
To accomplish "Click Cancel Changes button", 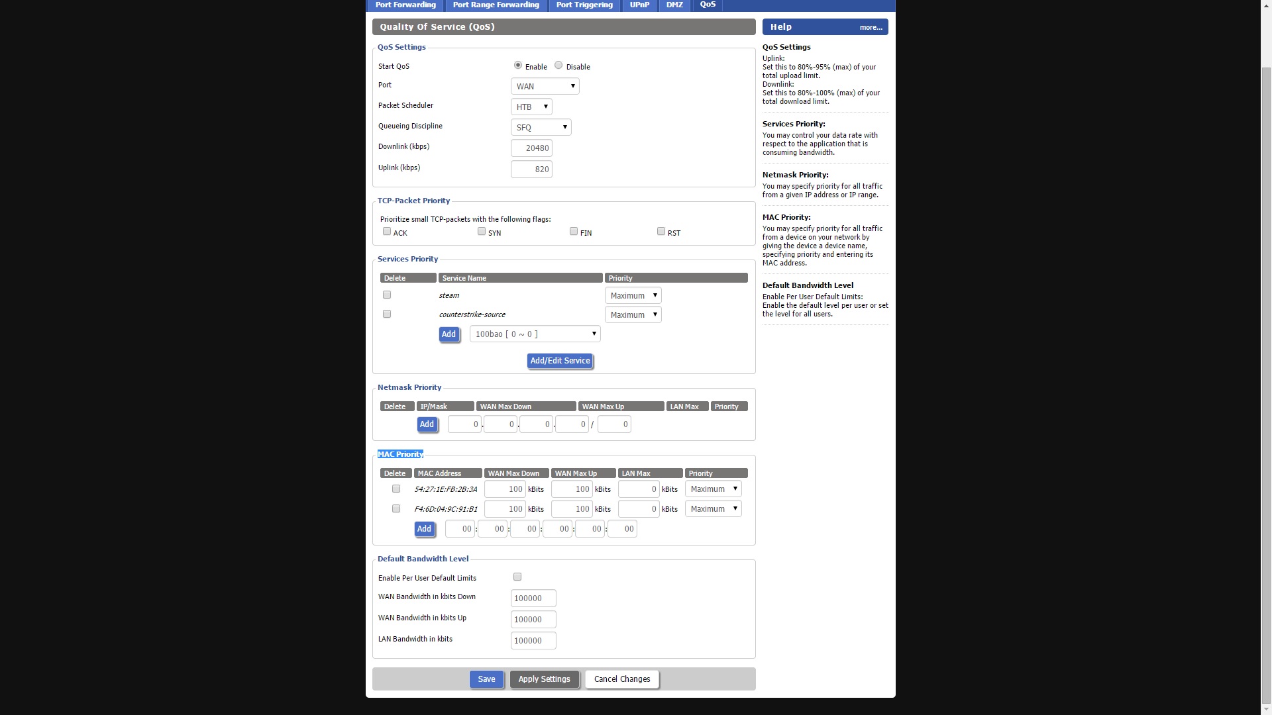I will (621, 679).
